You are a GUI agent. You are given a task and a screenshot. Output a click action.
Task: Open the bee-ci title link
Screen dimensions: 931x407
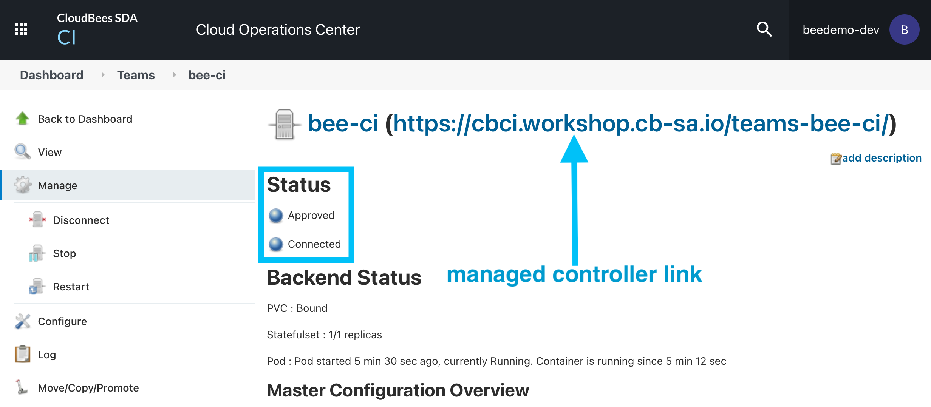343,123
